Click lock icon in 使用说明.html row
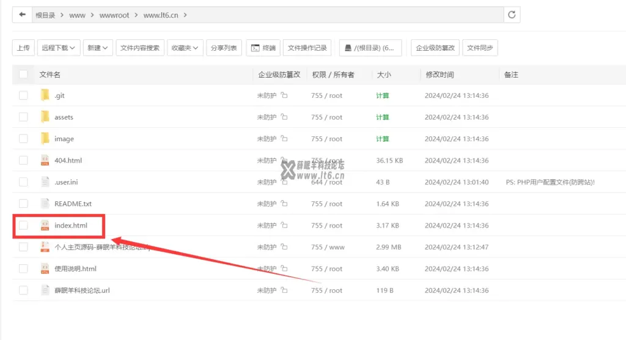Screen dimensions: 626x340 [284, 268]
